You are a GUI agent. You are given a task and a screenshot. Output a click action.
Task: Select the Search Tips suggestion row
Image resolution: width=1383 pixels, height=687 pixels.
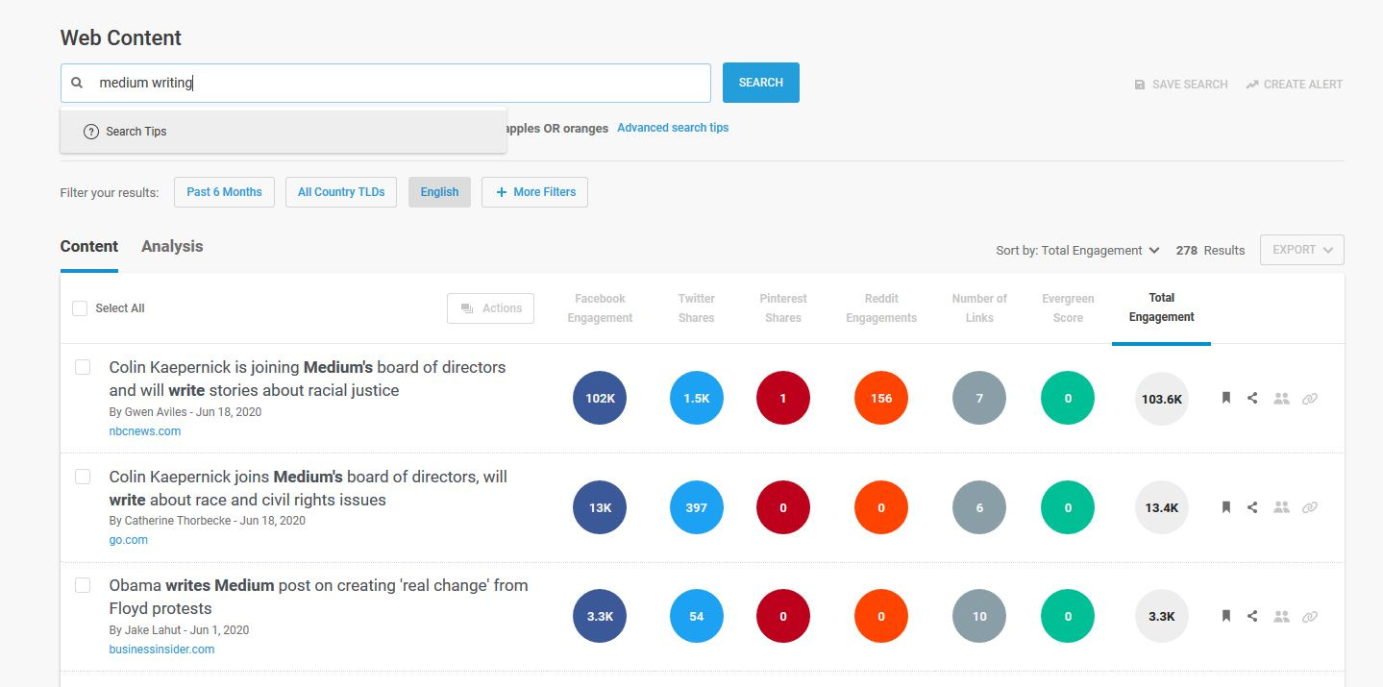(284, 132)
